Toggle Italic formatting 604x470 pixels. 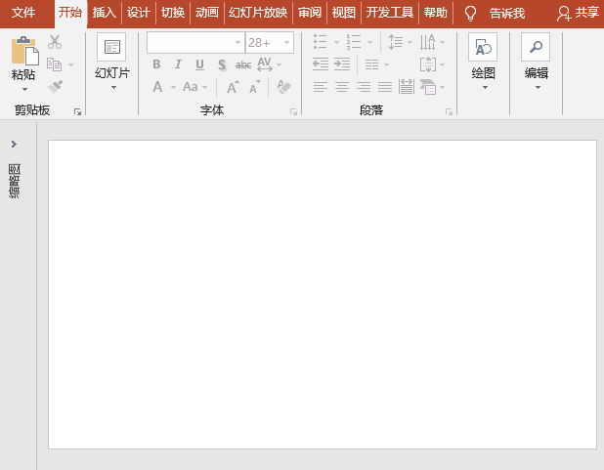[178, 64]
